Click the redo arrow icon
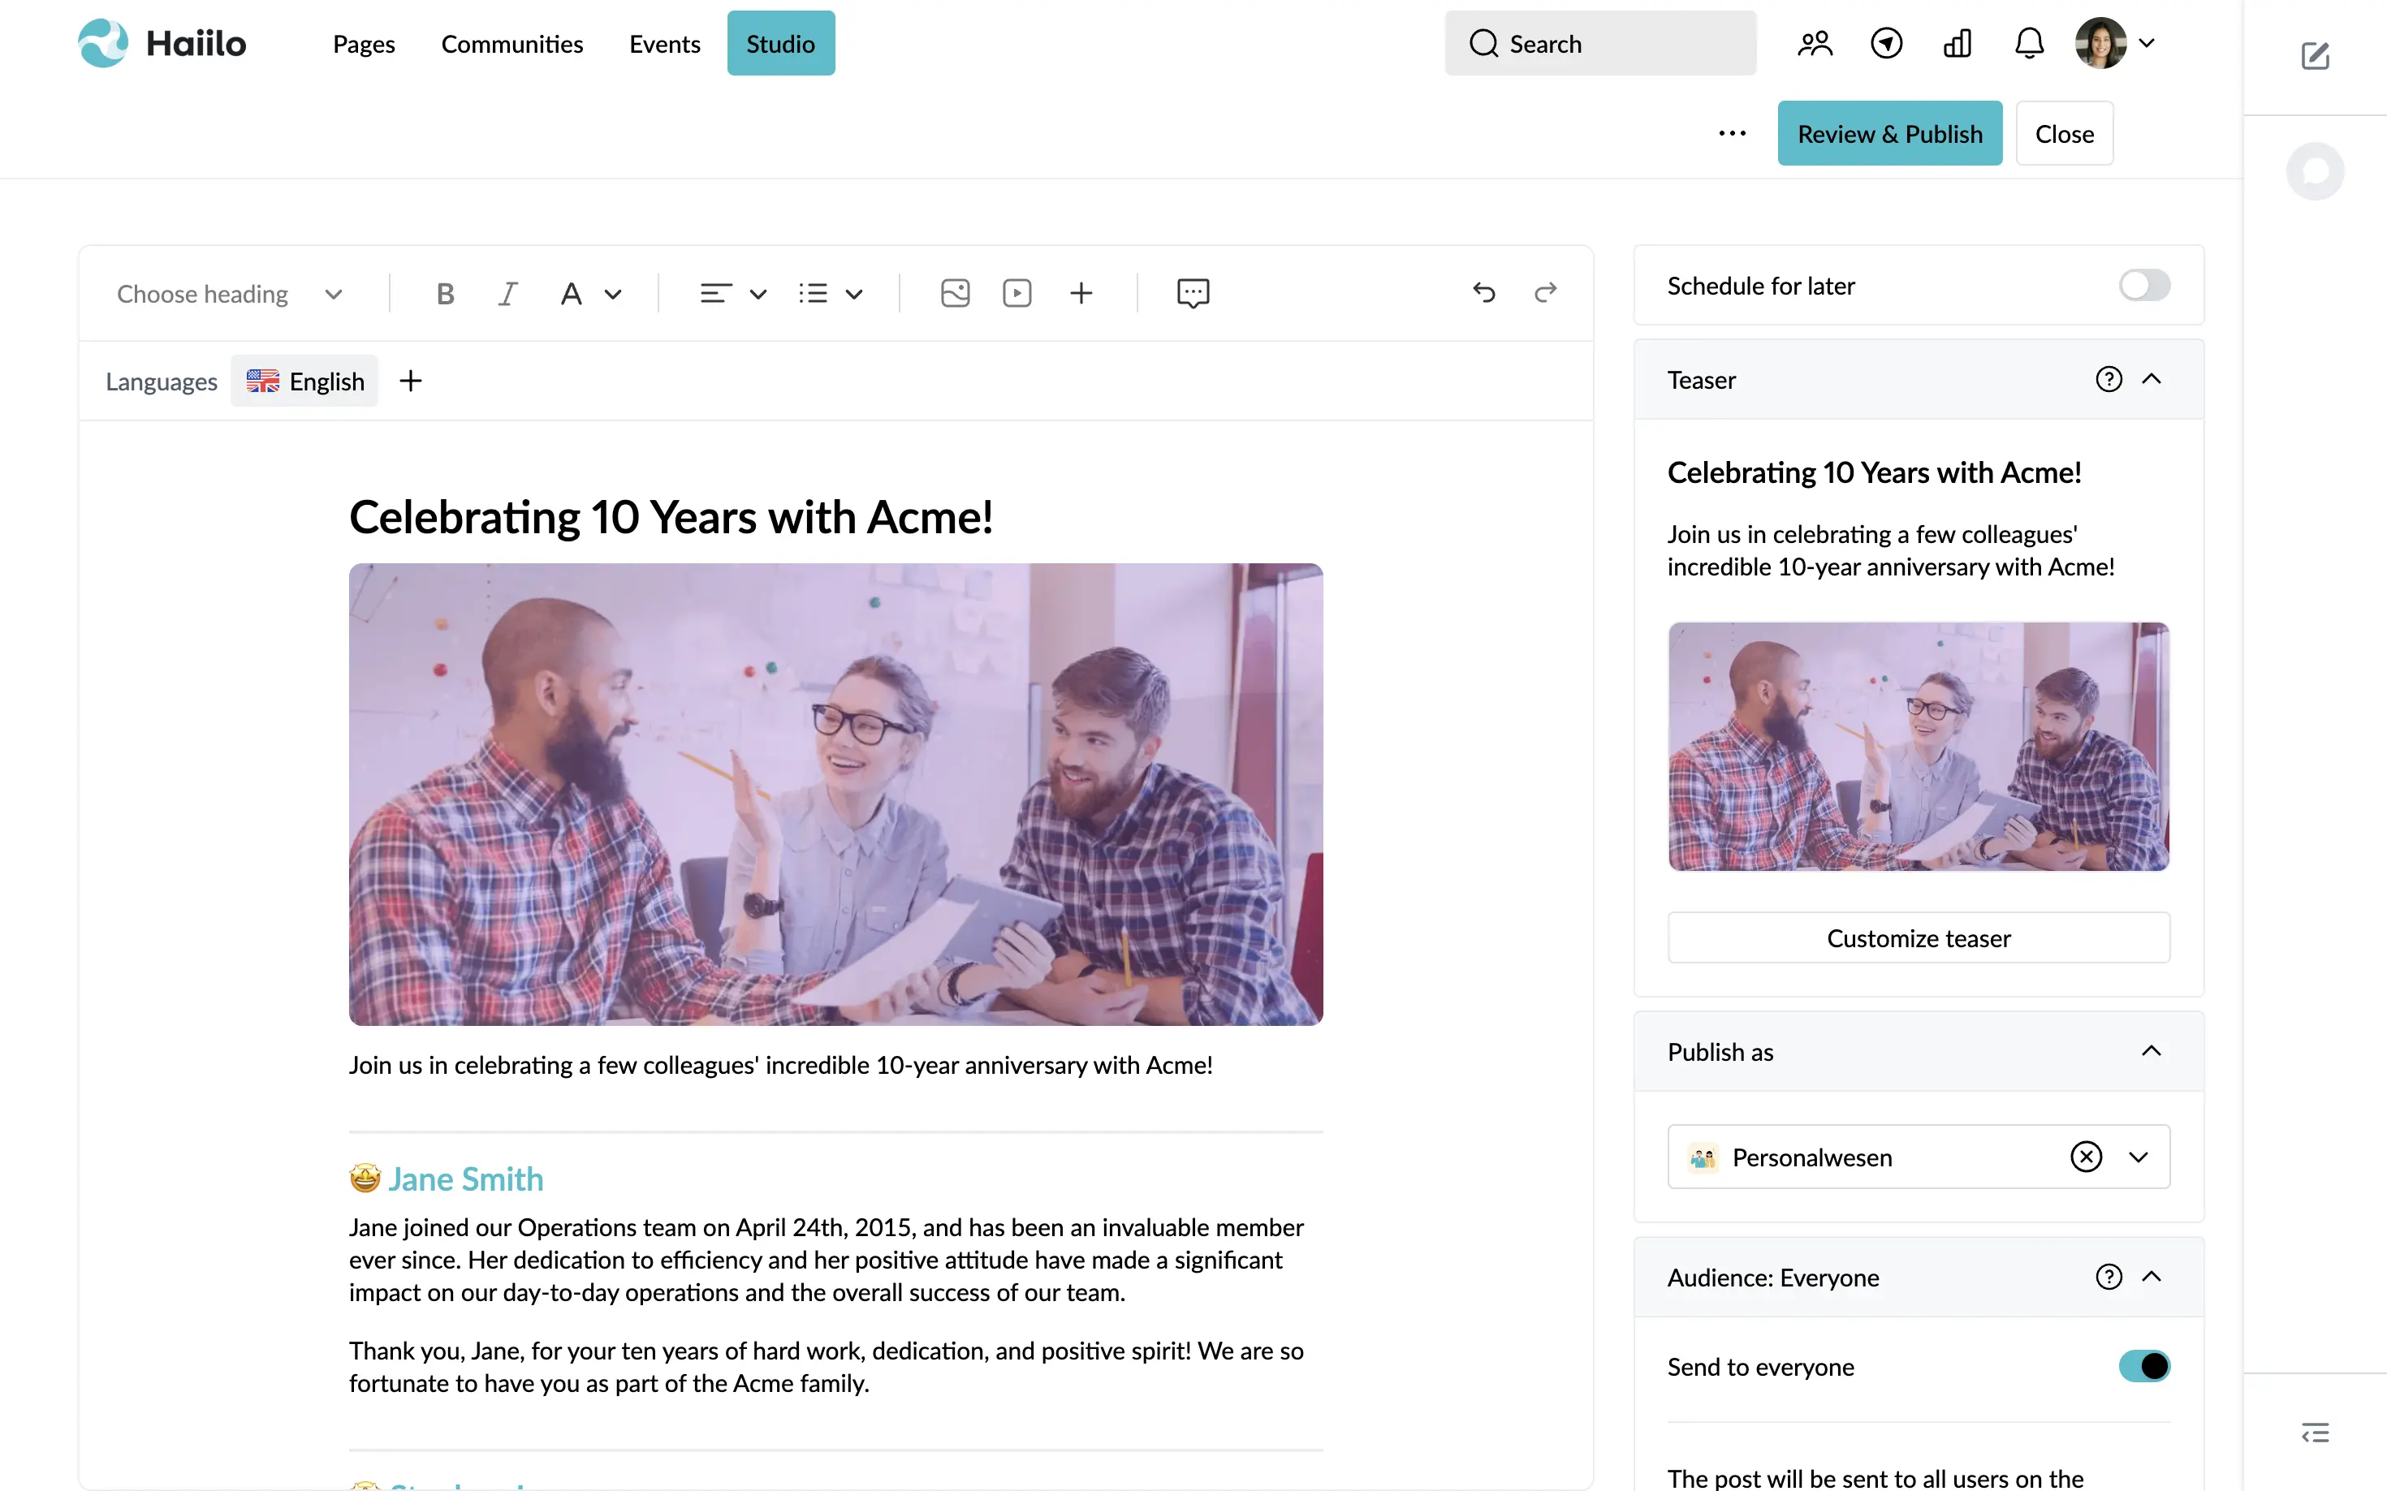The width and height of the screenshot is (2387, 1491). [x=1546, y=292]
